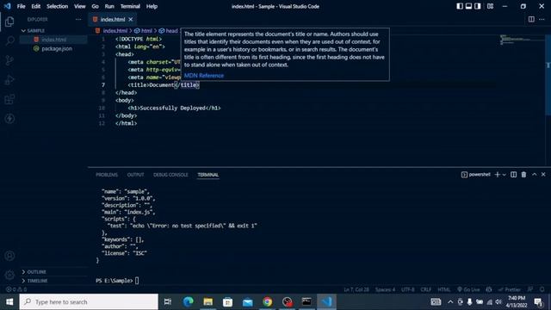Open the Manage gear icon
Image resolution: width=551 pixels, height=310 pixels.
[9, 275]
